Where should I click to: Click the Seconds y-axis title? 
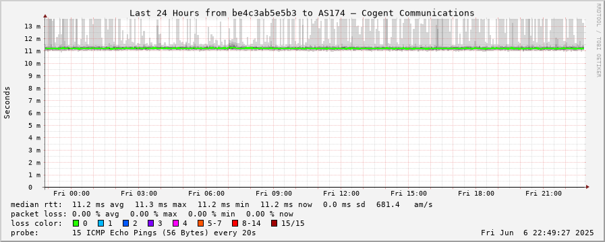(x=7, y=102)
